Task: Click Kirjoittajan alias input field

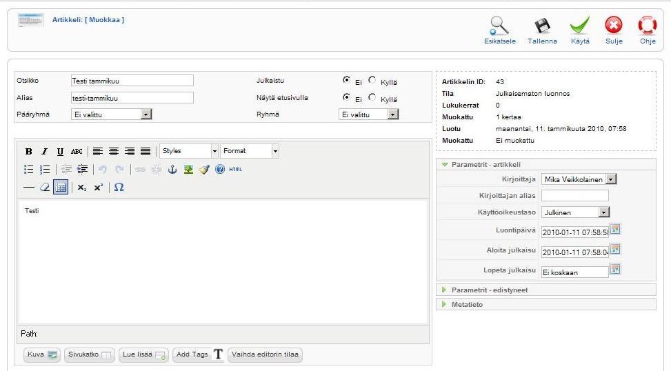Action: click(574, 196)
